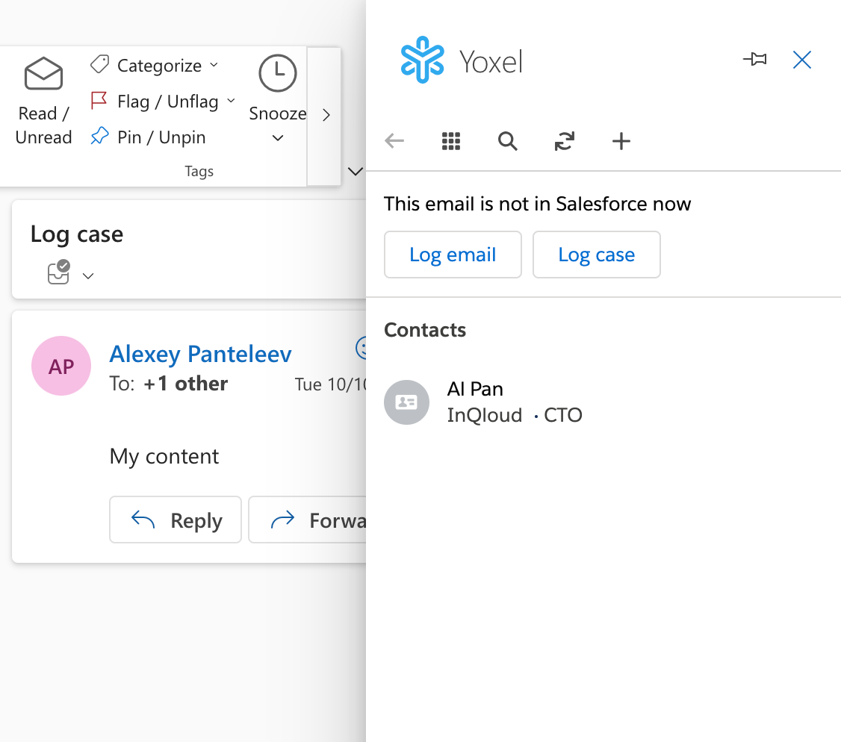Pin the Yoxel add-in pane
Image resolution: width=841 pixels, height=742 pixels.
click(x=754, y=59)
